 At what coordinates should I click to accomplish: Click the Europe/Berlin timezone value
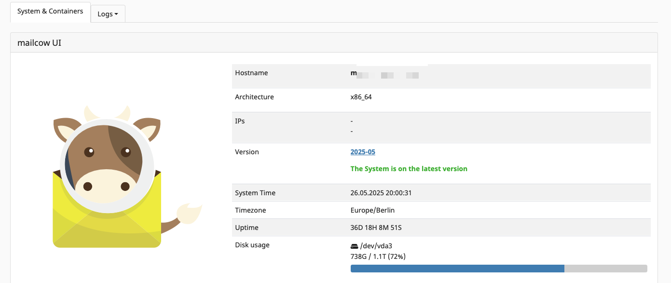coord(372,210)
